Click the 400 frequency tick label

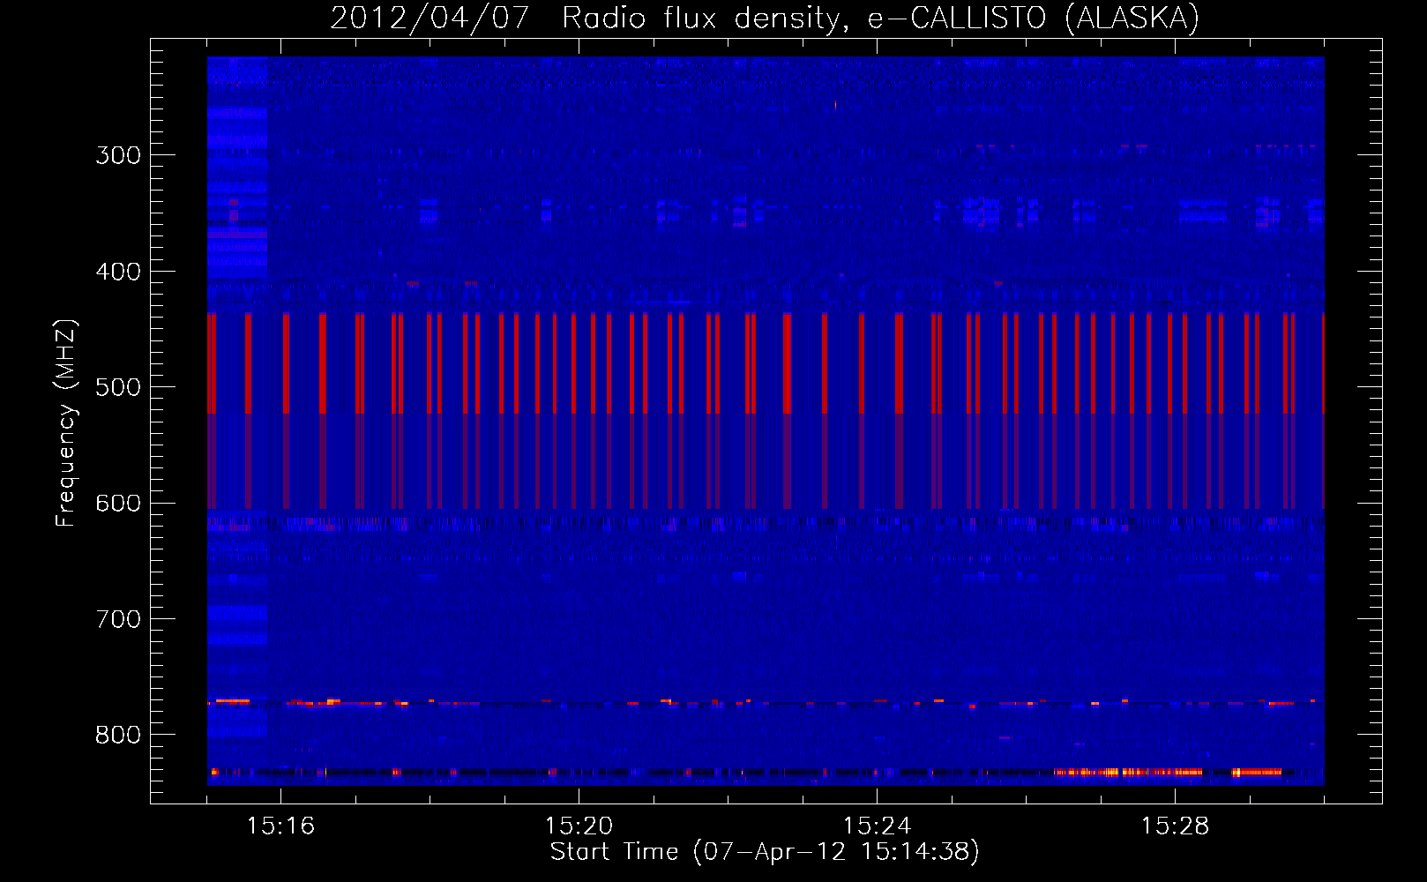118,272
